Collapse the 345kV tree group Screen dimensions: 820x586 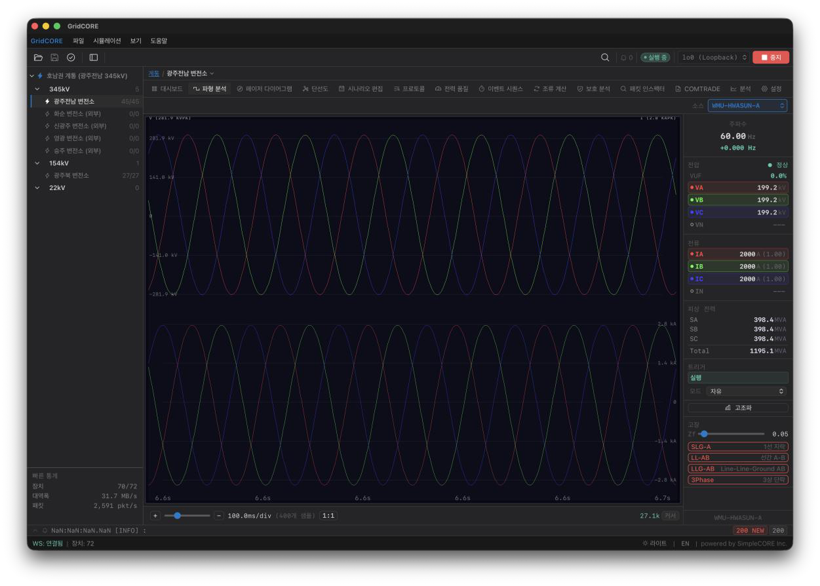[x=37, y=89]
